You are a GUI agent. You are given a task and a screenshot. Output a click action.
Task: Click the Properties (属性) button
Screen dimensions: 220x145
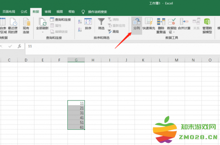[x=56, y=26]
